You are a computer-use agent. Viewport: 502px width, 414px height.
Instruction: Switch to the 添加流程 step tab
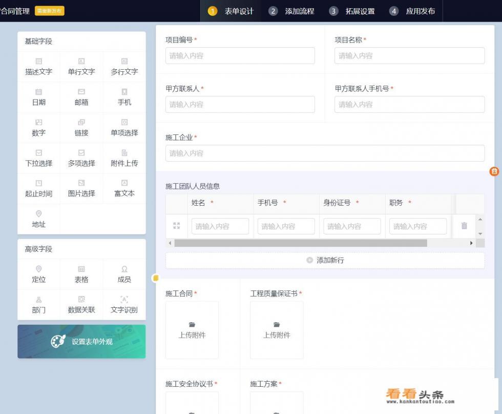coord(292,11)
